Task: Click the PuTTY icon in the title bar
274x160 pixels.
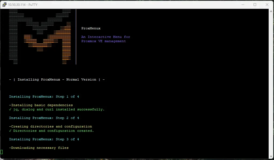Action: coord(4,5)
